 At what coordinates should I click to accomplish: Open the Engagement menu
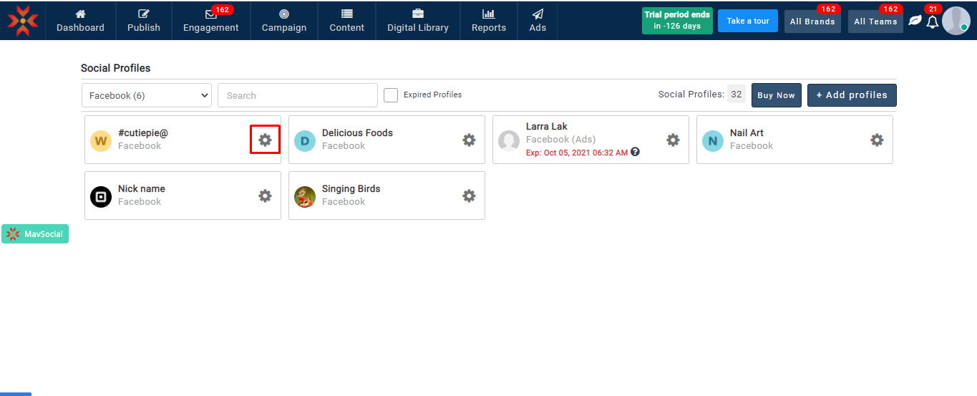(210, 21)
